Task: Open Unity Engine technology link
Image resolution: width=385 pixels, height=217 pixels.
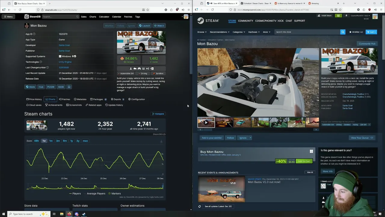Action: pos(65,62)
